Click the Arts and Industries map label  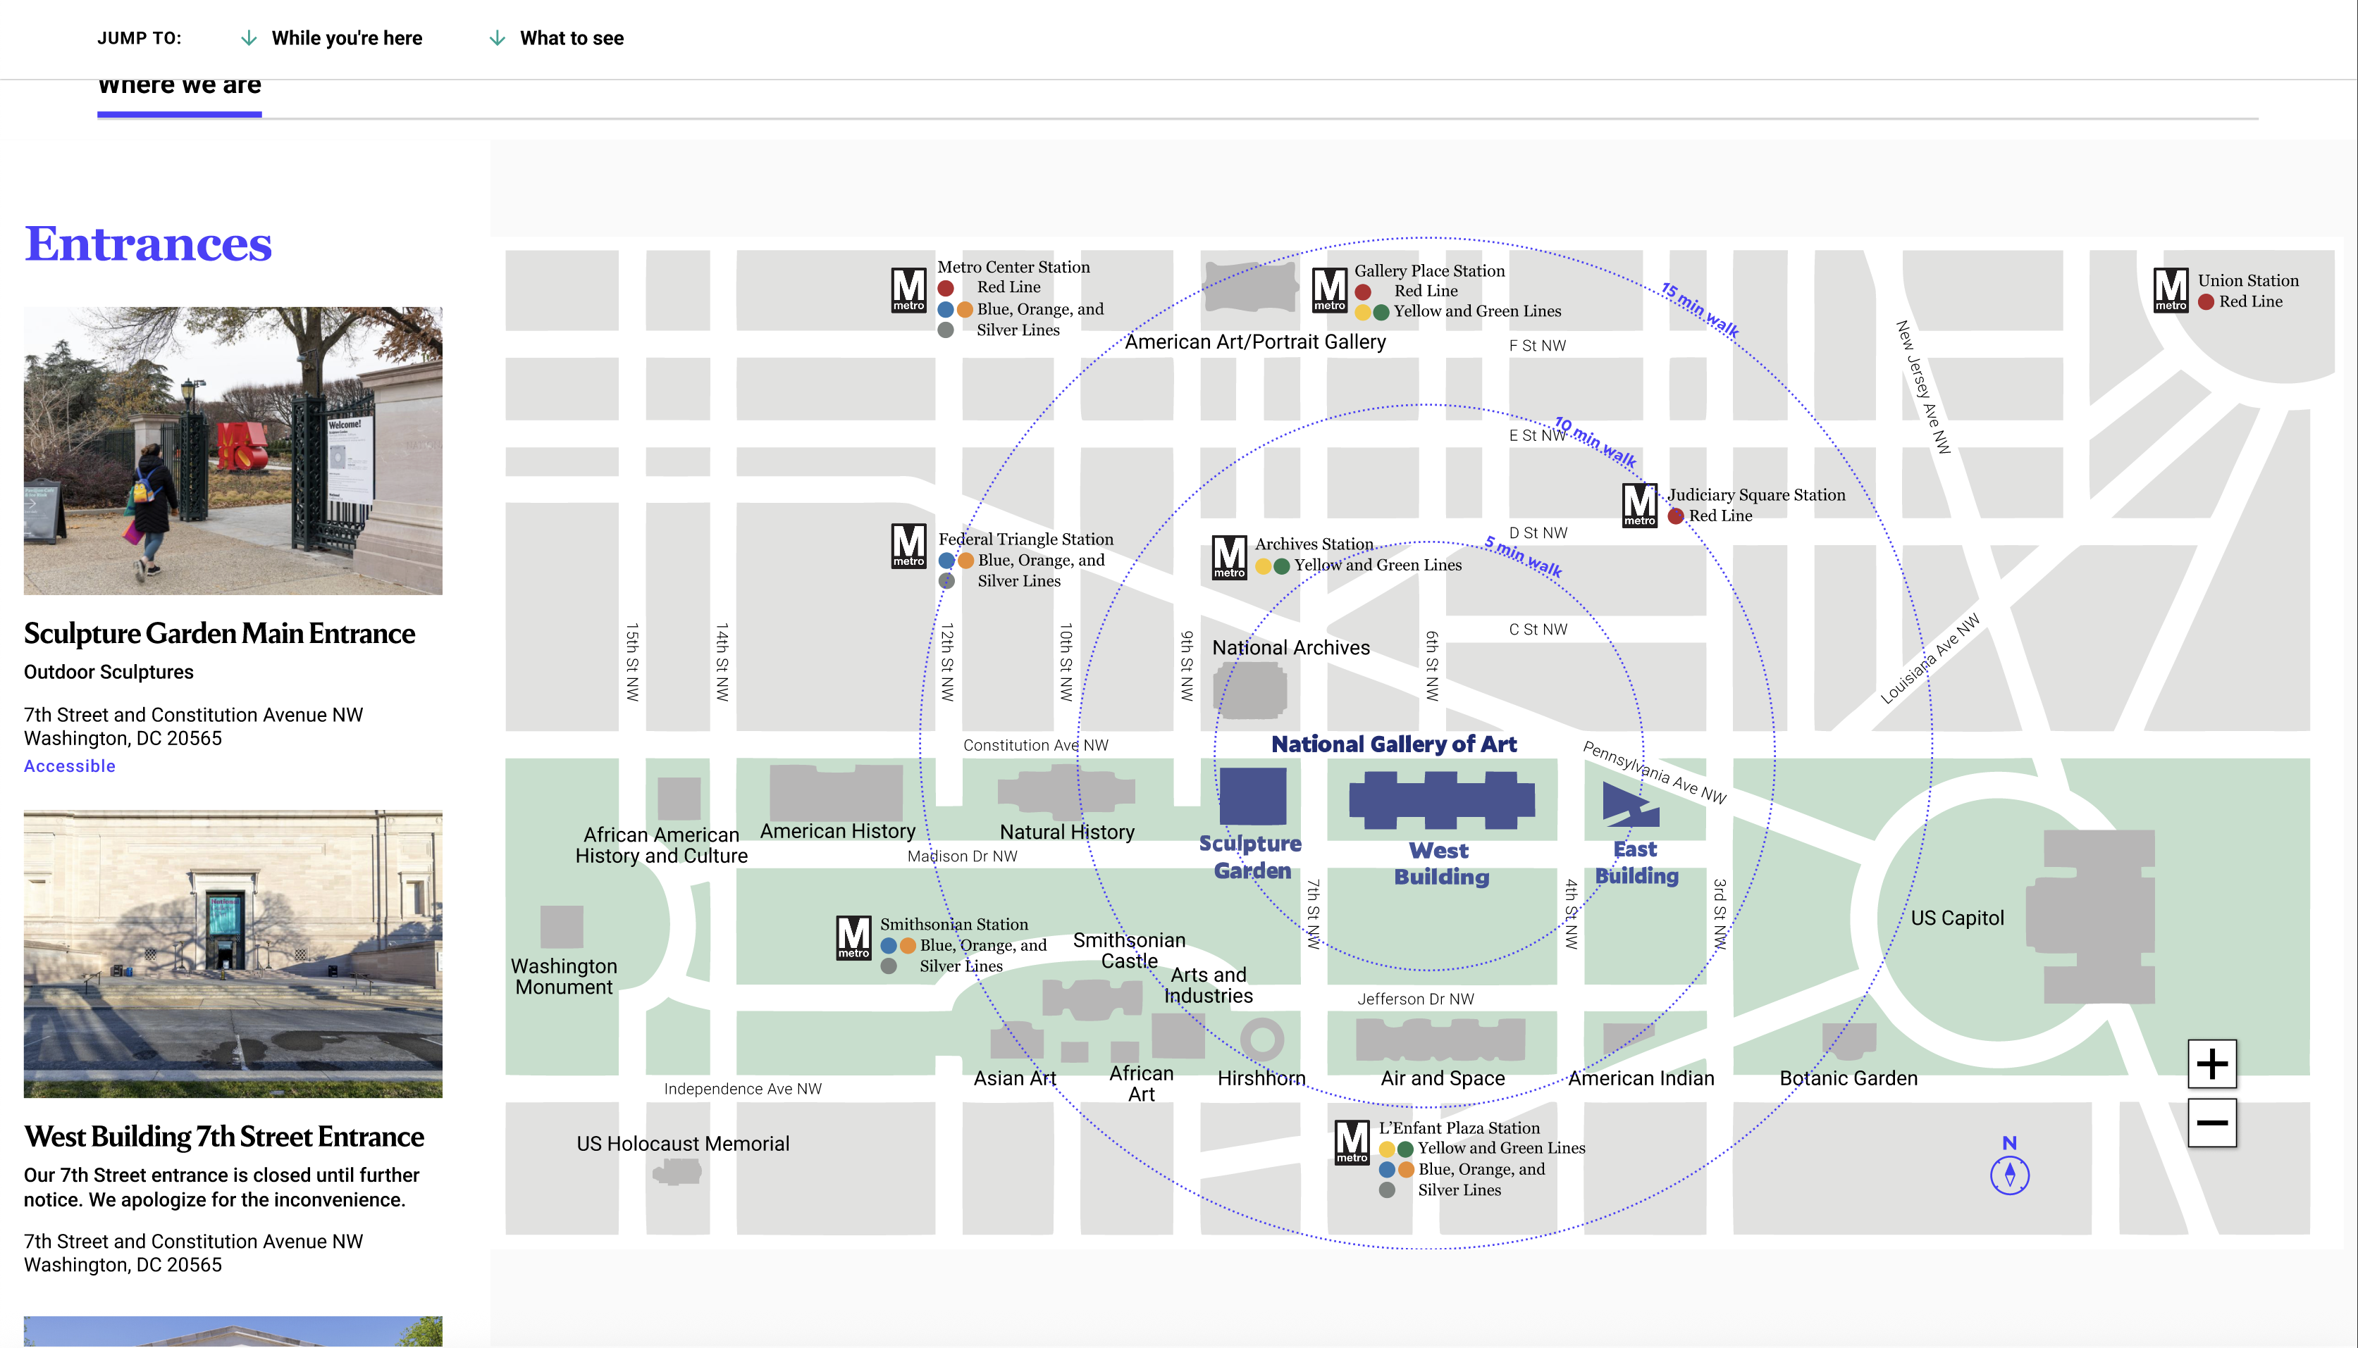(1209, 985)
